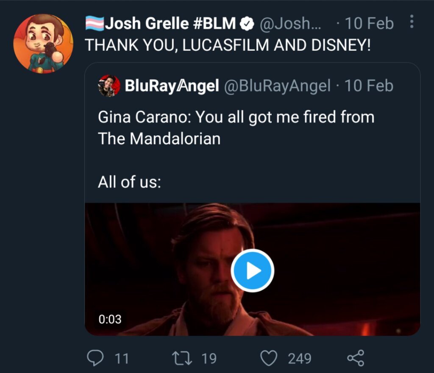
Task: Open BluRayAngel's small profile avatar
Action: (x=109, y=86)
